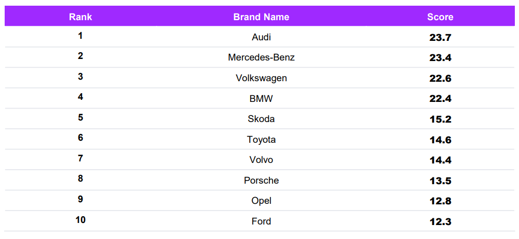Select the Porsche brand name

tap(261, 181)
